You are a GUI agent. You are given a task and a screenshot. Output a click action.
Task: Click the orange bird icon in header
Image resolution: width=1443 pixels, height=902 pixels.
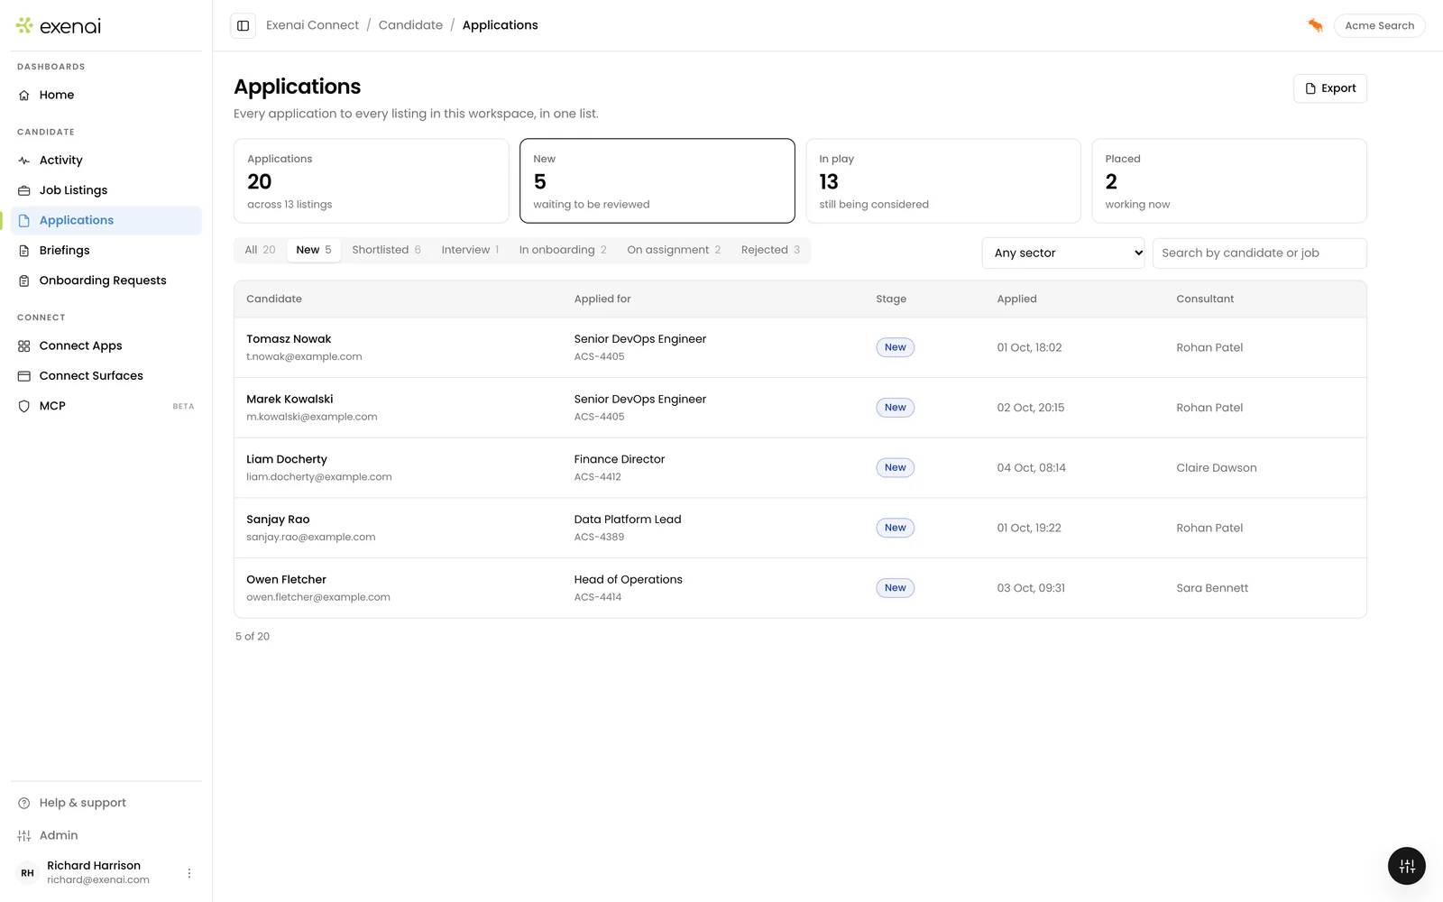[x=1315, y=25]
